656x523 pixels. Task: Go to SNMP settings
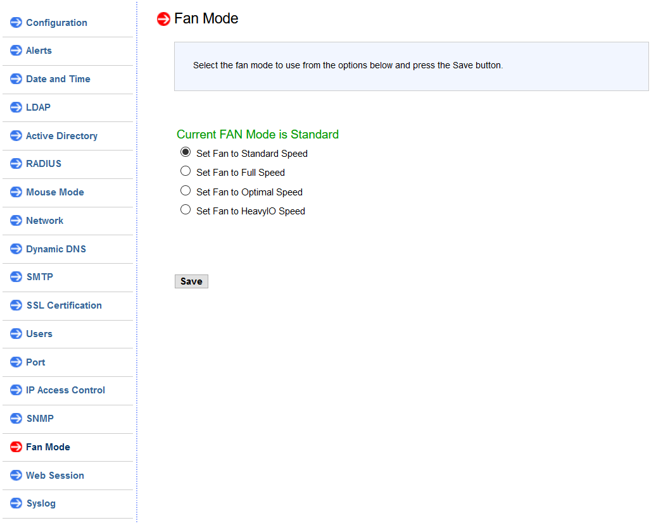40,419
